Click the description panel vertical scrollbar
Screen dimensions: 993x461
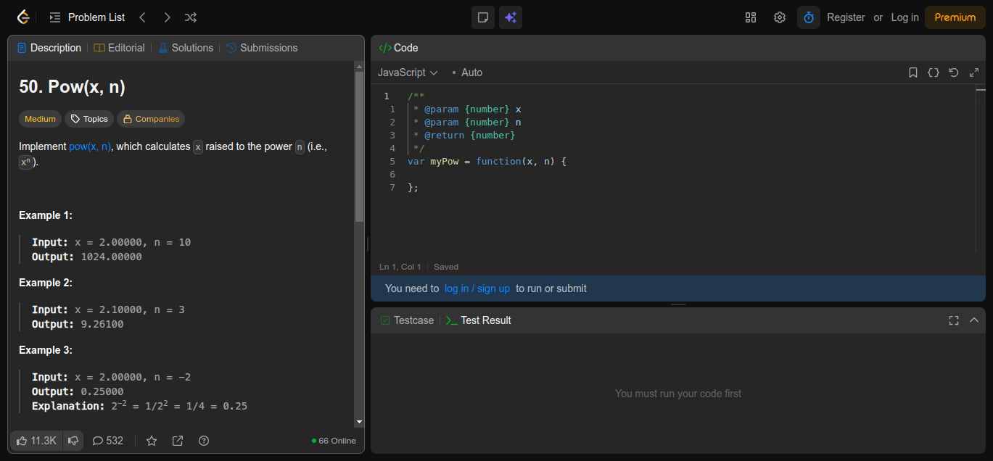359,145
